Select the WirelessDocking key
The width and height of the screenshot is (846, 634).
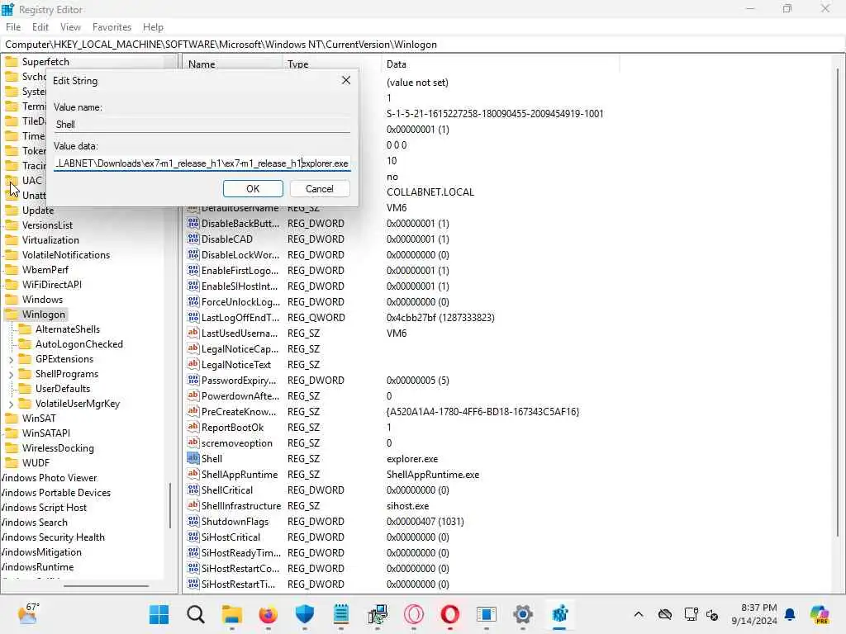click(58, 448)
